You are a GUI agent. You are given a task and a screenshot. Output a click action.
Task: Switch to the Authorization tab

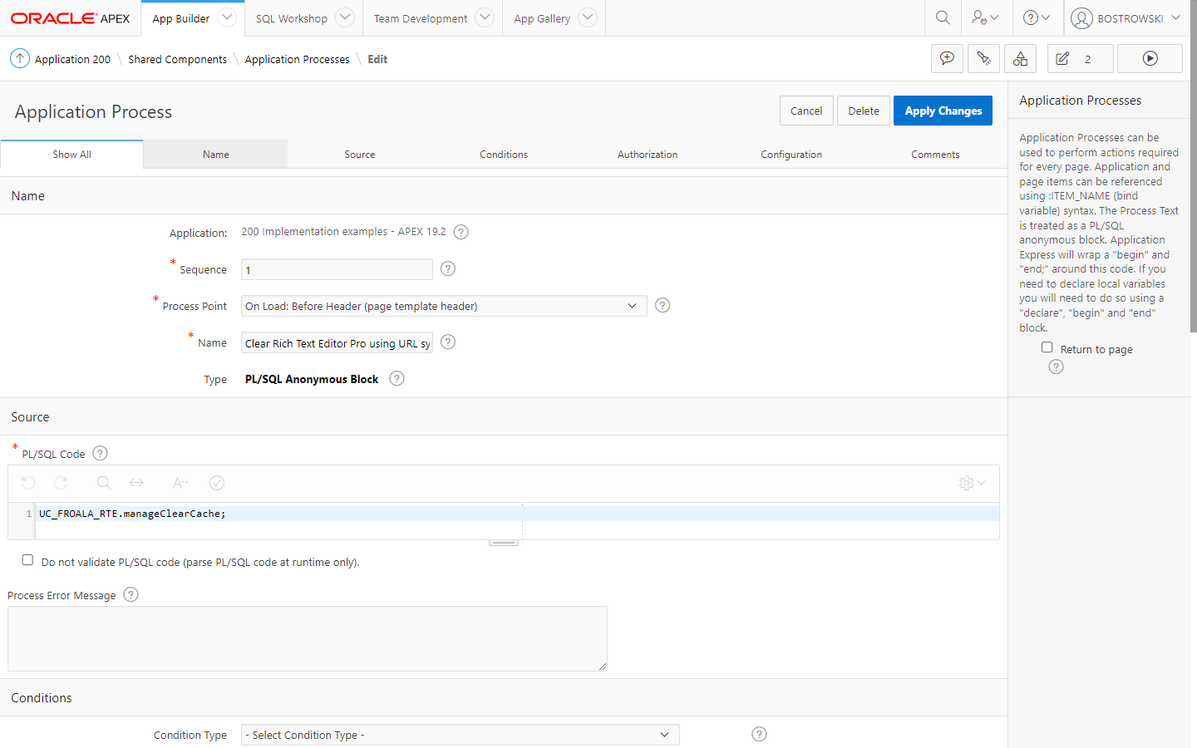[x=648, y=155]
